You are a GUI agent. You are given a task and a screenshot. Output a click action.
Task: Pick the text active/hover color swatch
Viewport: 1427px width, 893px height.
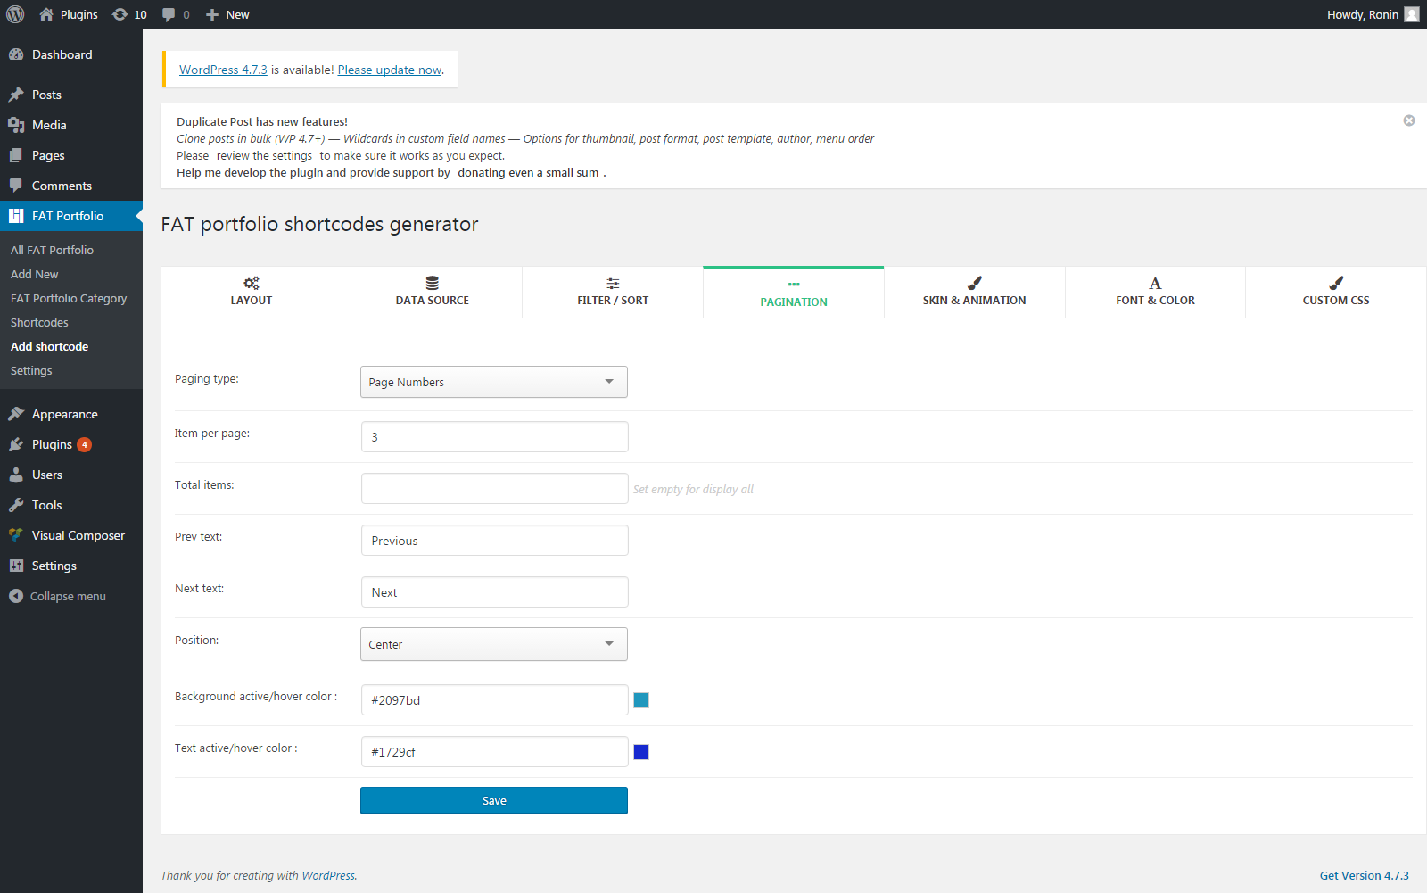[641, 752]
